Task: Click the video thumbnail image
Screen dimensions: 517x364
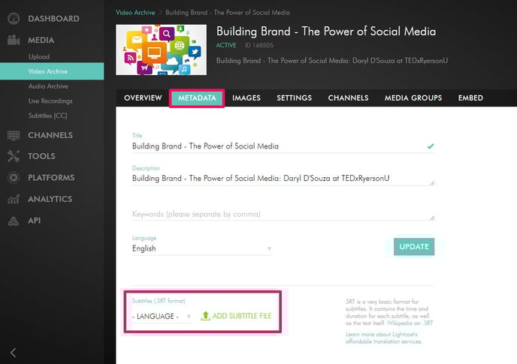Action: click(161, 50)
